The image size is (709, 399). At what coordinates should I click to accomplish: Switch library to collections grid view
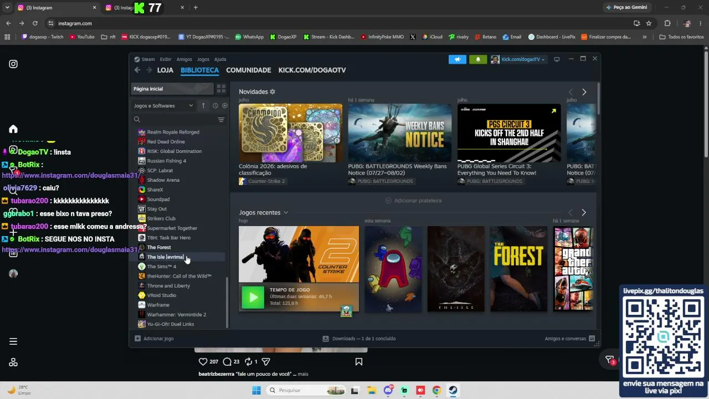pos(221,89)
